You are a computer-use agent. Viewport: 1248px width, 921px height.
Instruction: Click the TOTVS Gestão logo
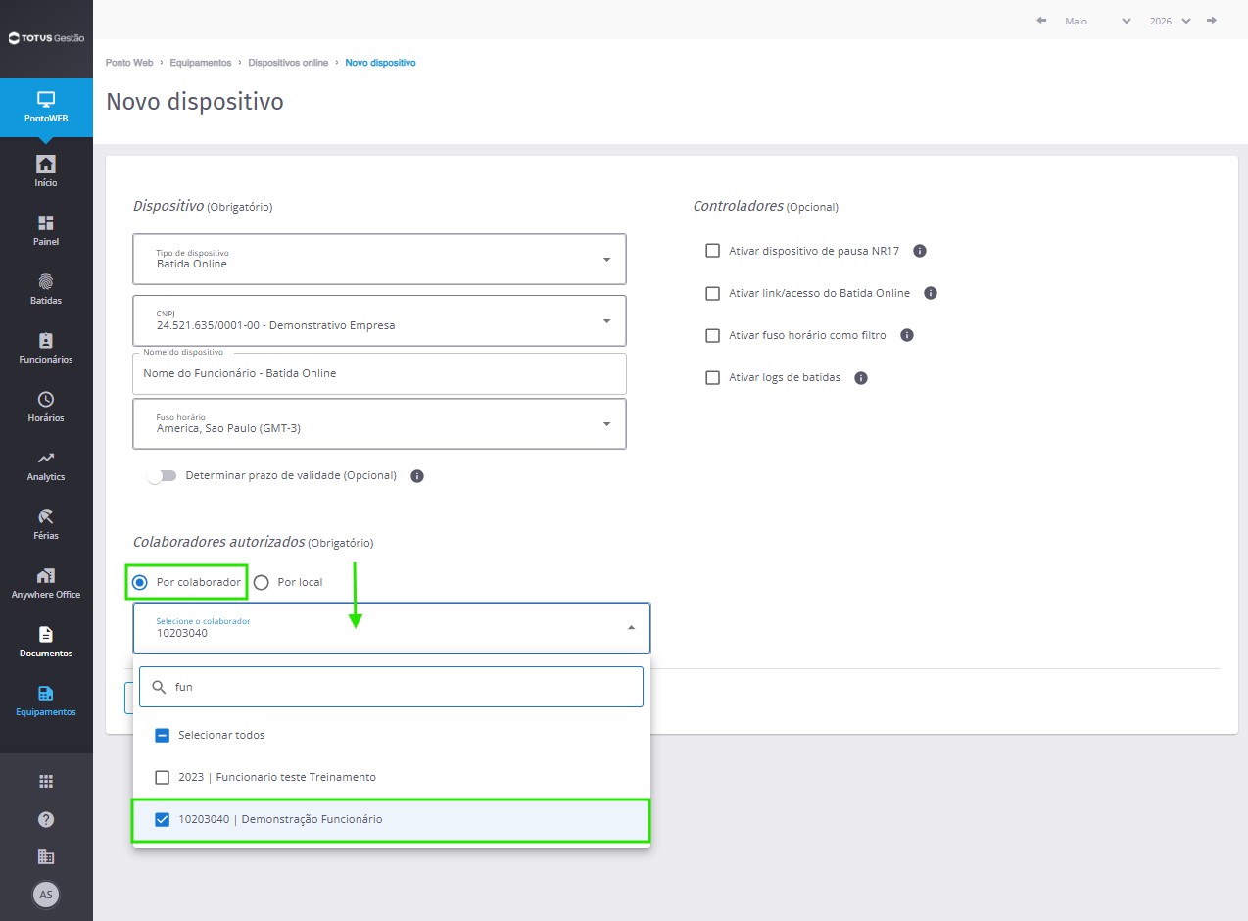coord(46,38)
